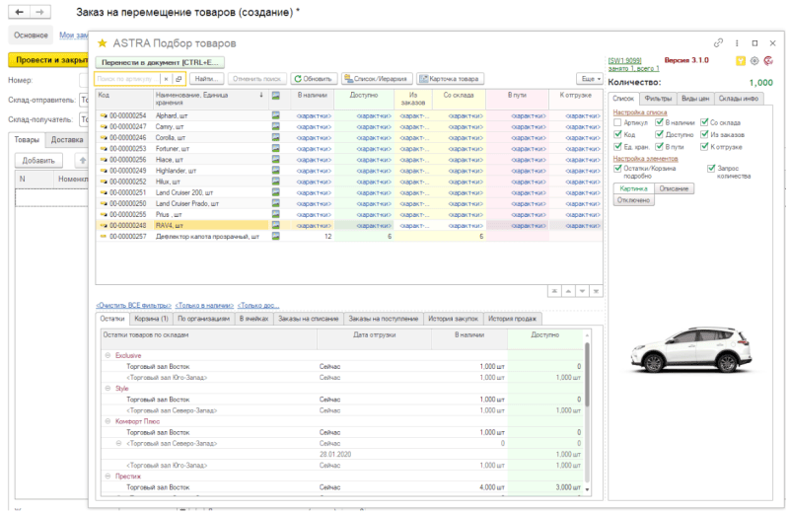
Task: Switch to the Корзина (1) tab
Action: (152, 320)
